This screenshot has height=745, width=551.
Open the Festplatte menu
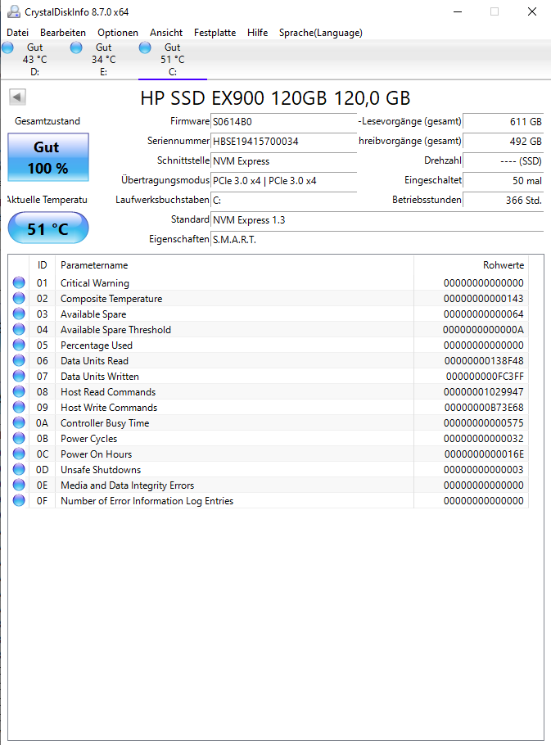click(x=215, y=32)
